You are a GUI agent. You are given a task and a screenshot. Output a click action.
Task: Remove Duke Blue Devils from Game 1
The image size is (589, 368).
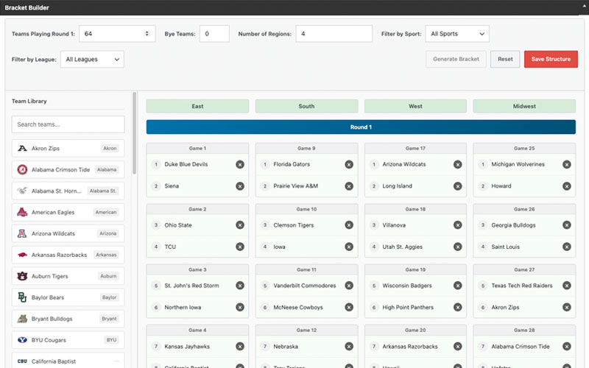coord(240,164)
